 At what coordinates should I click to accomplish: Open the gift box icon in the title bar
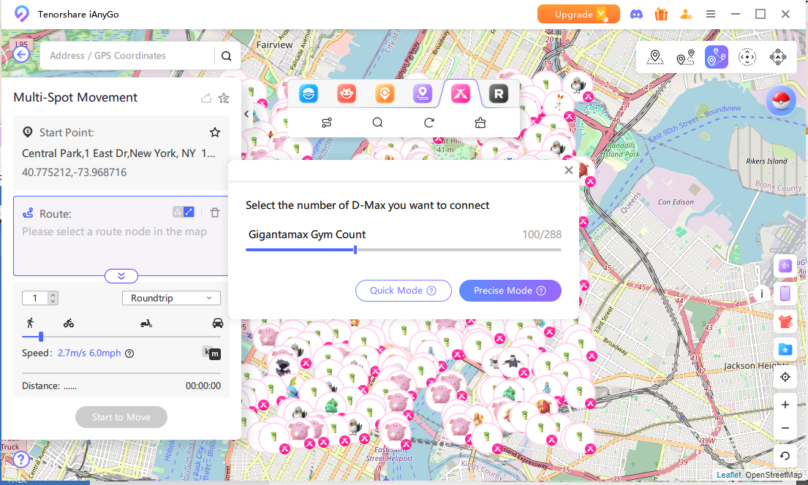[661, 14]
